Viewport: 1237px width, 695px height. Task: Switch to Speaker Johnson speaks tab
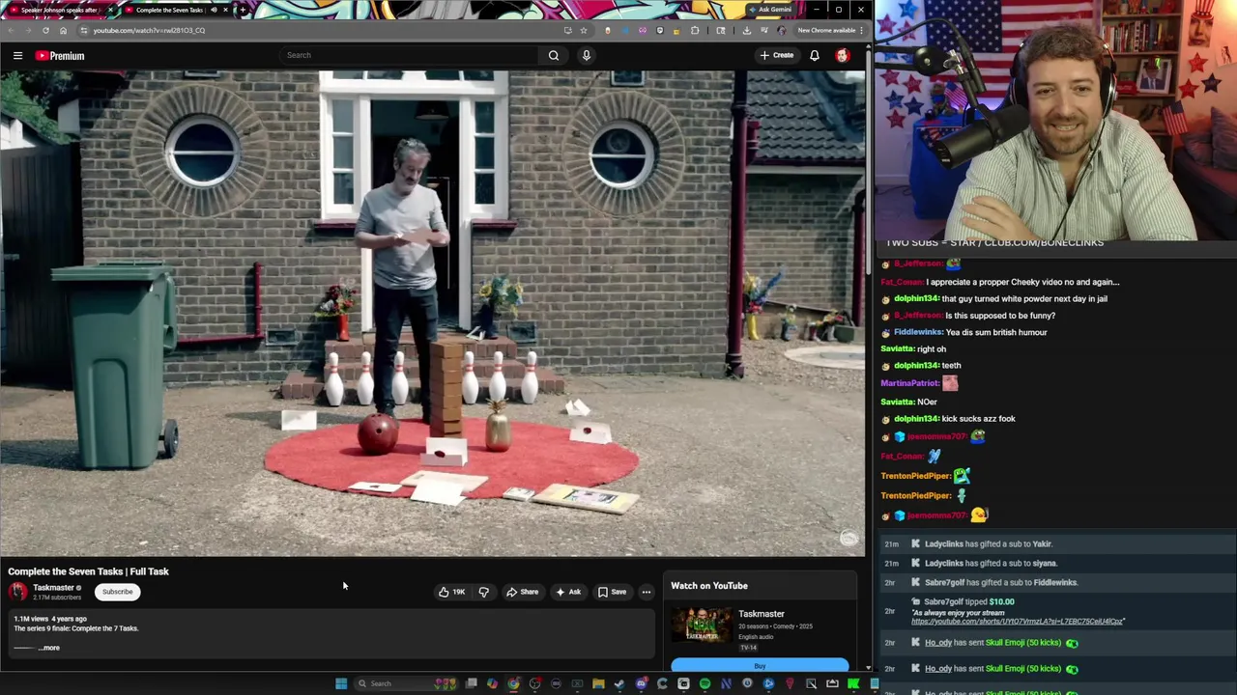click(x=58, y=10)
